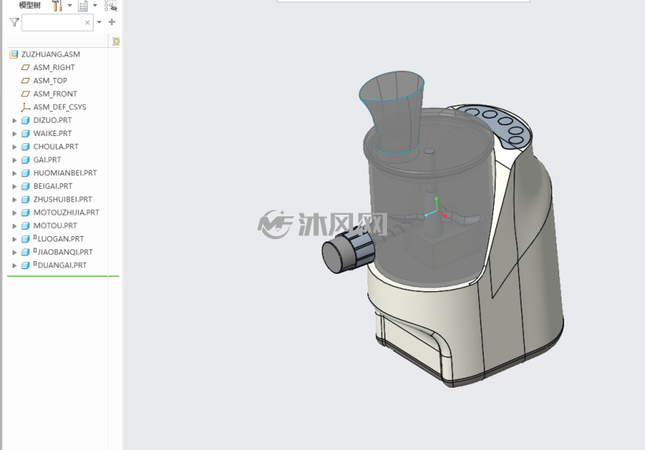Select DUANGAI.PRT in the model tree
This screenshot has width=645, height=450.
62,265
